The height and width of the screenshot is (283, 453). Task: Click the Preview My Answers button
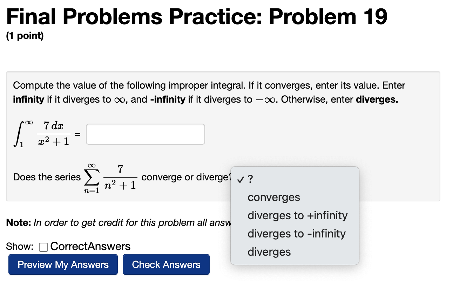[63, 264]
